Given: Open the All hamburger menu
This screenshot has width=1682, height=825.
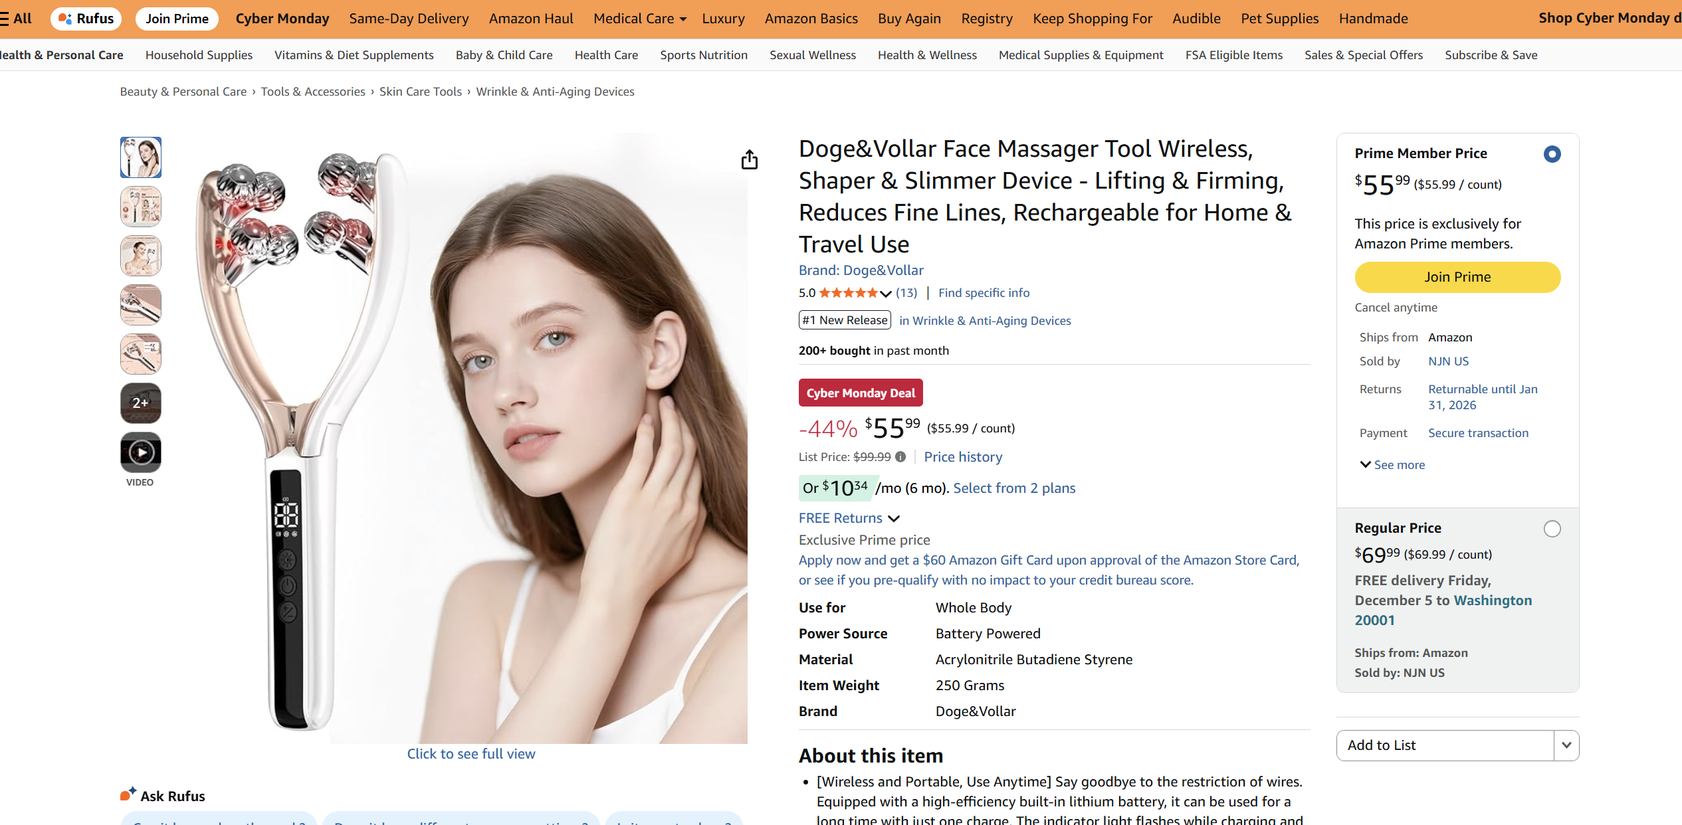Looking at the screenshot, I should click(13, 18).
